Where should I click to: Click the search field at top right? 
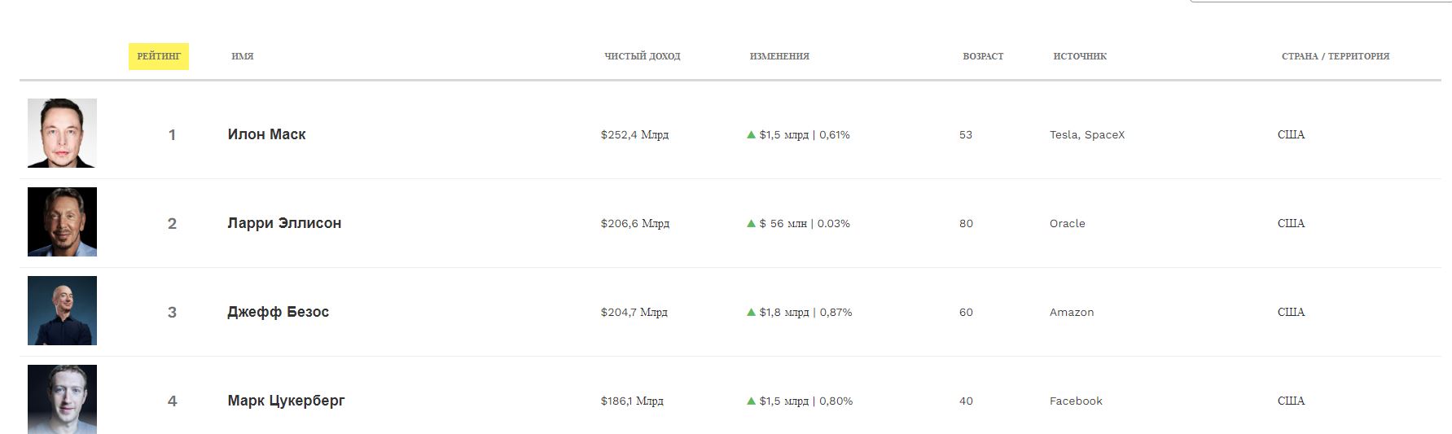click(x=1321, y=1)
